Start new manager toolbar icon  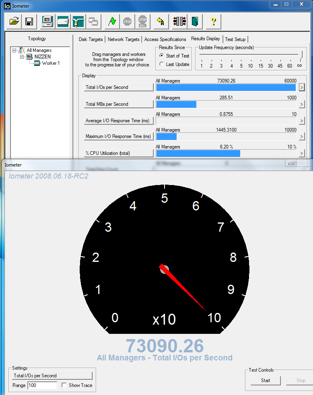tap(47, 21)
